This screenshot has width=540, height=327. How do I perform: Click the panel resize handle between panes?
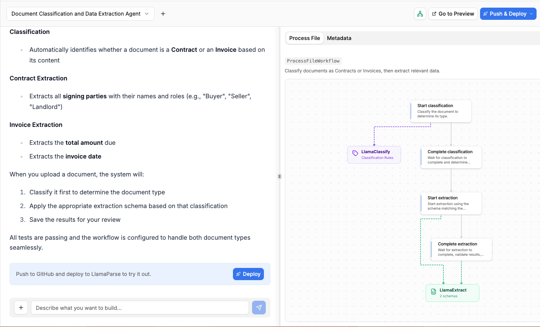tap(280, 176)
